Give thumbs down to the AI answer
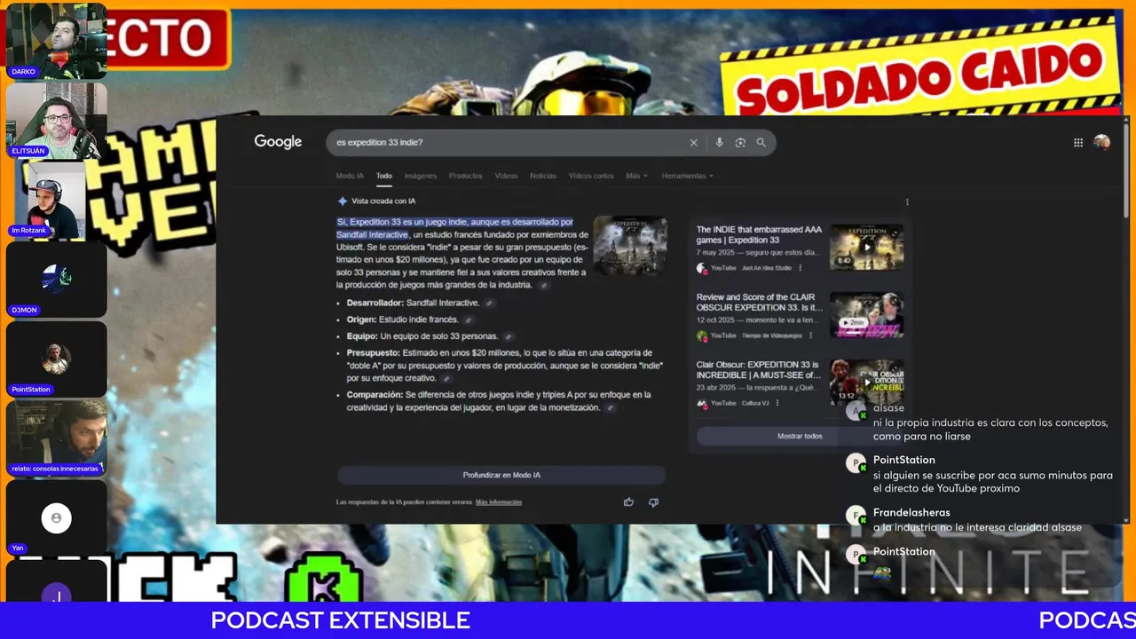 pos(653,502)
